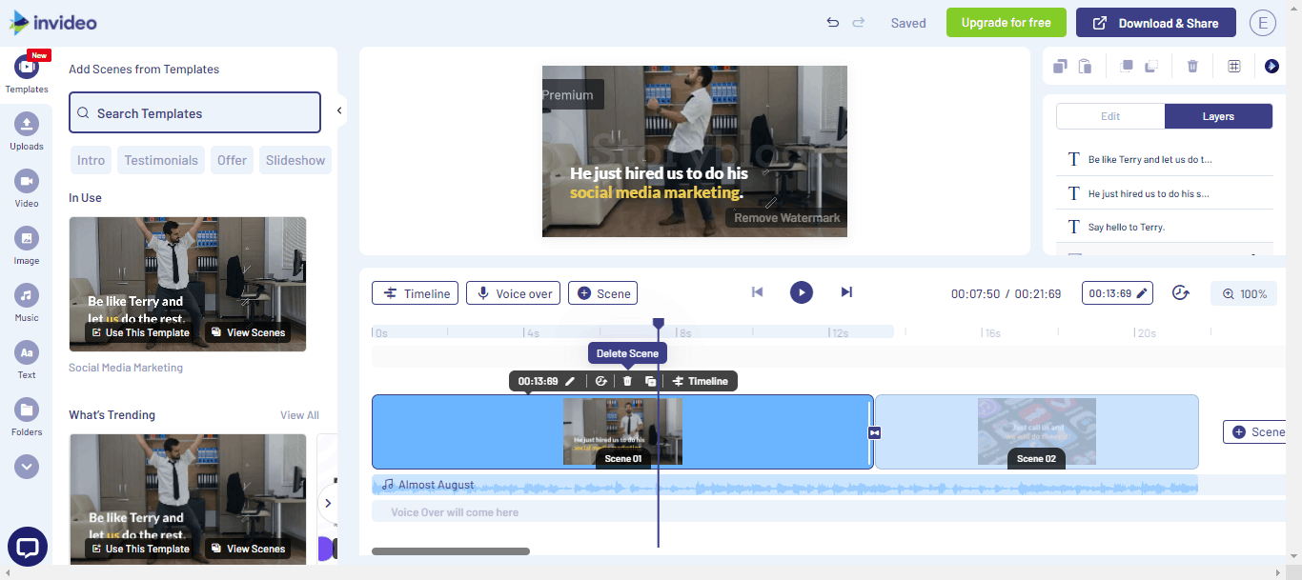1302x580 pixels.
Task: Click the Upgrade for free button
Action: pyautogui.click(x=1006, y=21)
